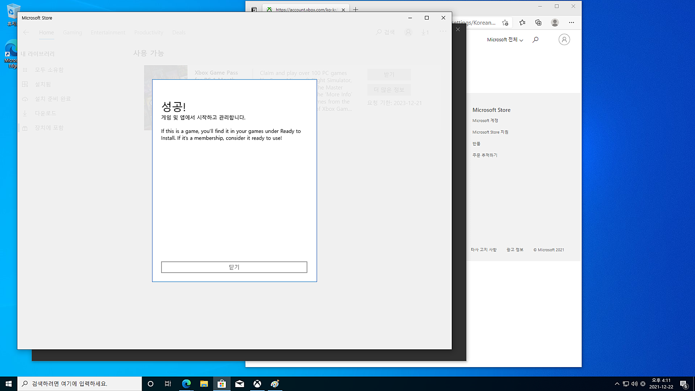Open Edge tab actions menu icon
Screen dimensions: 695x391
[254, 10]
